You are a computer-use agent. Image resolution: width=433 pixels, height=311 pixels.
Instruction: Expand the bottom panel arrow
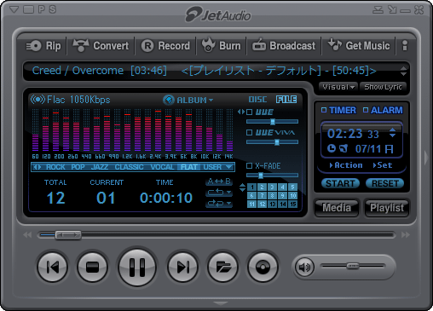click(x=221, y=303)
